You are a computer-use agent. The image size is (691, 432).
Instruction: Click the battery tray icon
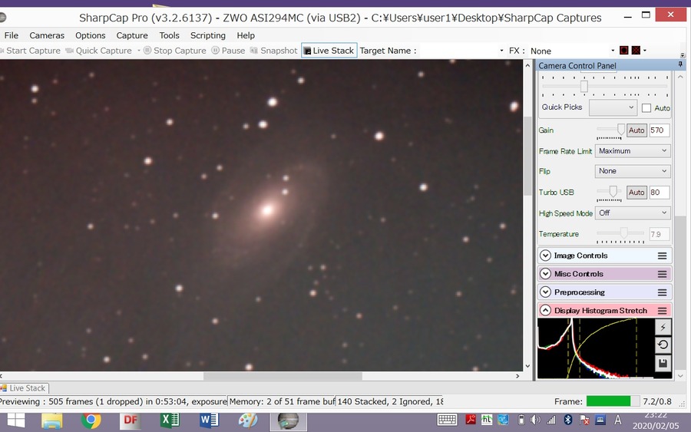pos(521,420)
